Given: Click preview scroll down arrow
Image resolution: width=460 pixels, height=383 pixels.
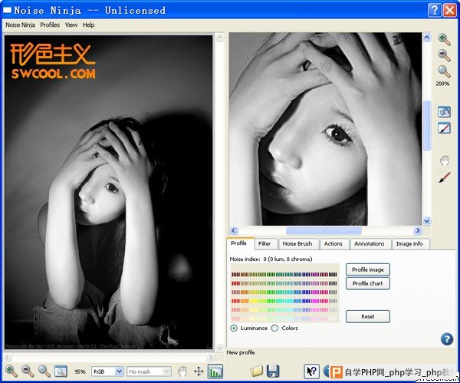Looking at the screenshot, I should (427, 221).
